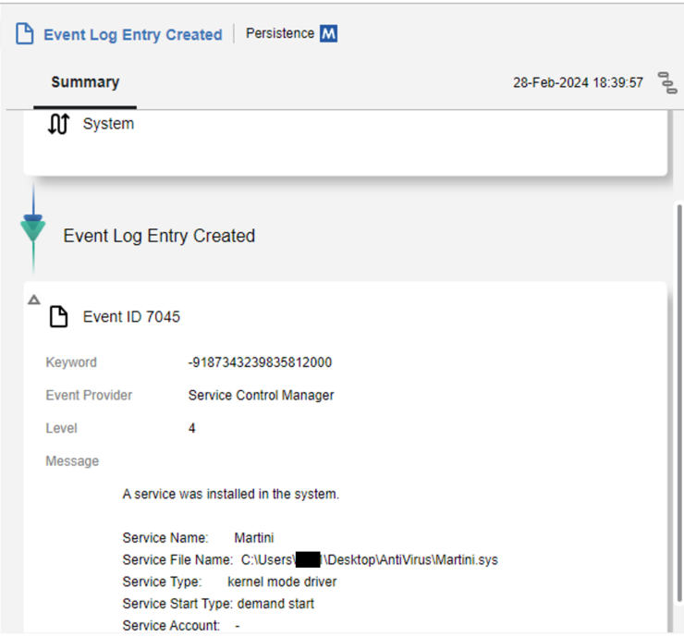Open the Event Log Entry Created title link

tap(133, 35)
